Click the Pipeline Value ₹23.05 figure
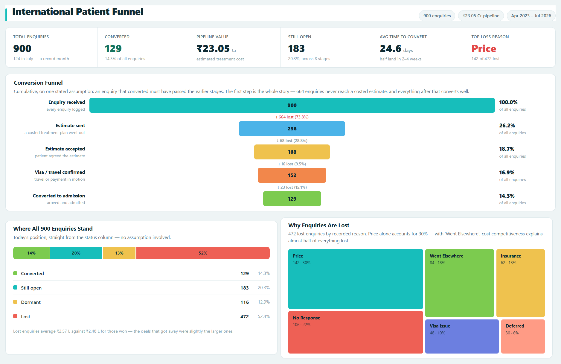Image resolution: width=561 pixels, height=364 pixels. point(213,48)
